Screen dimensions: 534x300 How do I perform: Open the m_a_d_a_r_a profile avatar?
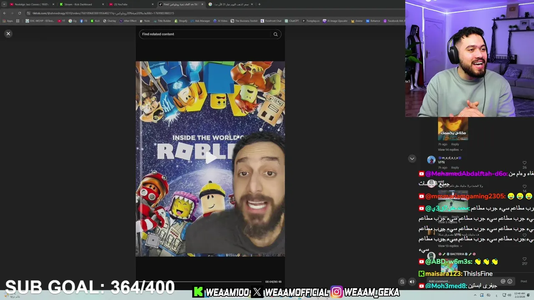431,160
